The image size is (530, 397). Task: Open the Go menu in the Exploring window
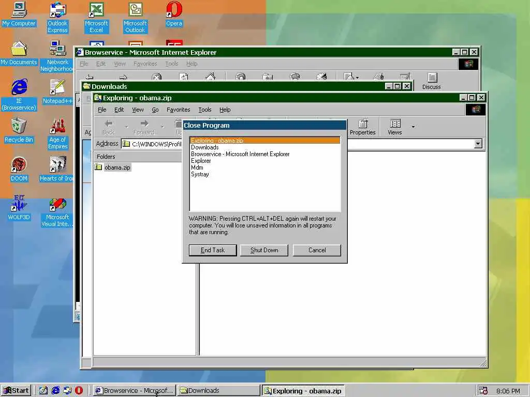click(155, 110)
